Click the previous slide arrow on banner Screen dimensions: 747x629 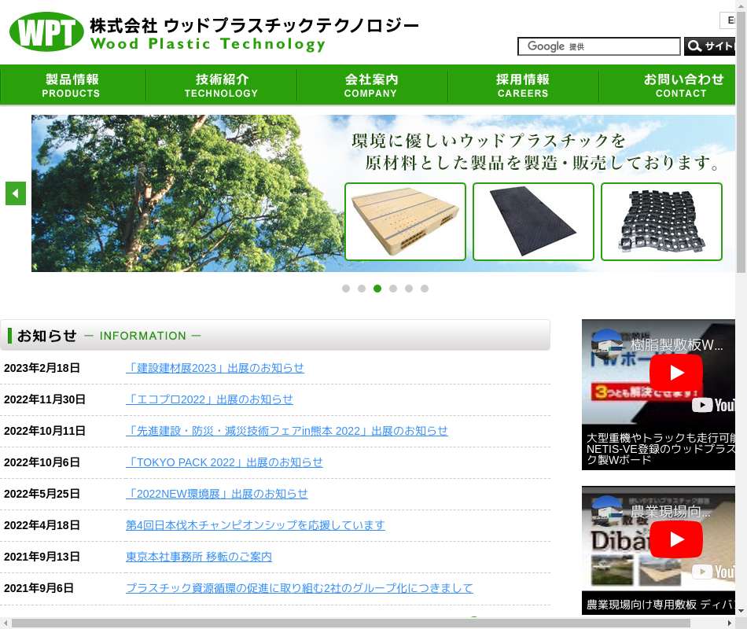point(16,193)
